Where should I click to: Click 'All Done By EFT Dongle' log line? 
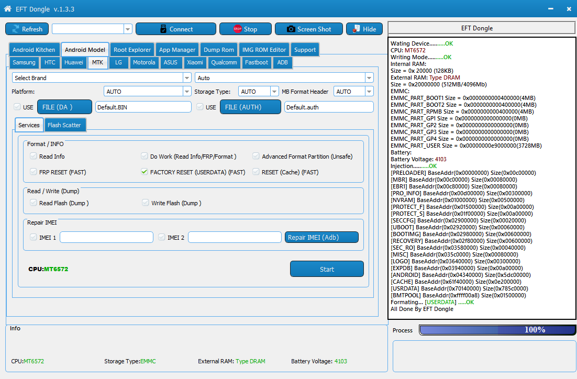point(421,309)
